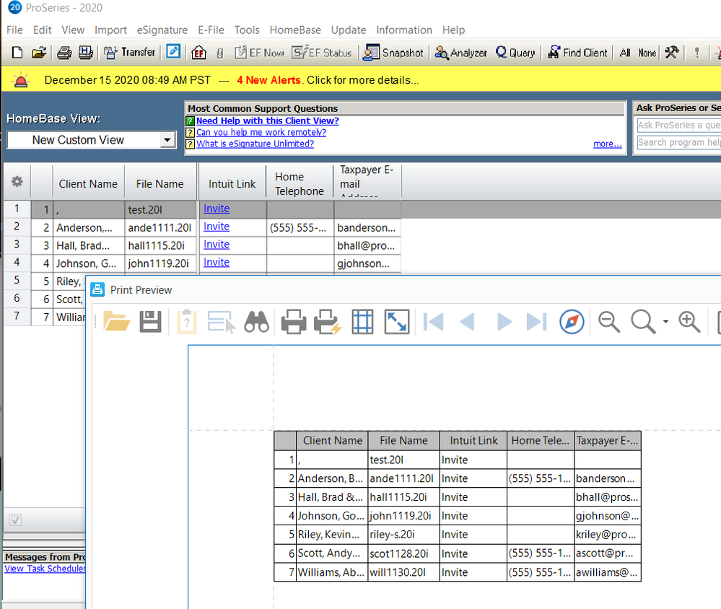Screen dimensions: 721x609
Task: Click the Snapshot toolbar icon
Action: pyautogui.click(x=393, y=53)
